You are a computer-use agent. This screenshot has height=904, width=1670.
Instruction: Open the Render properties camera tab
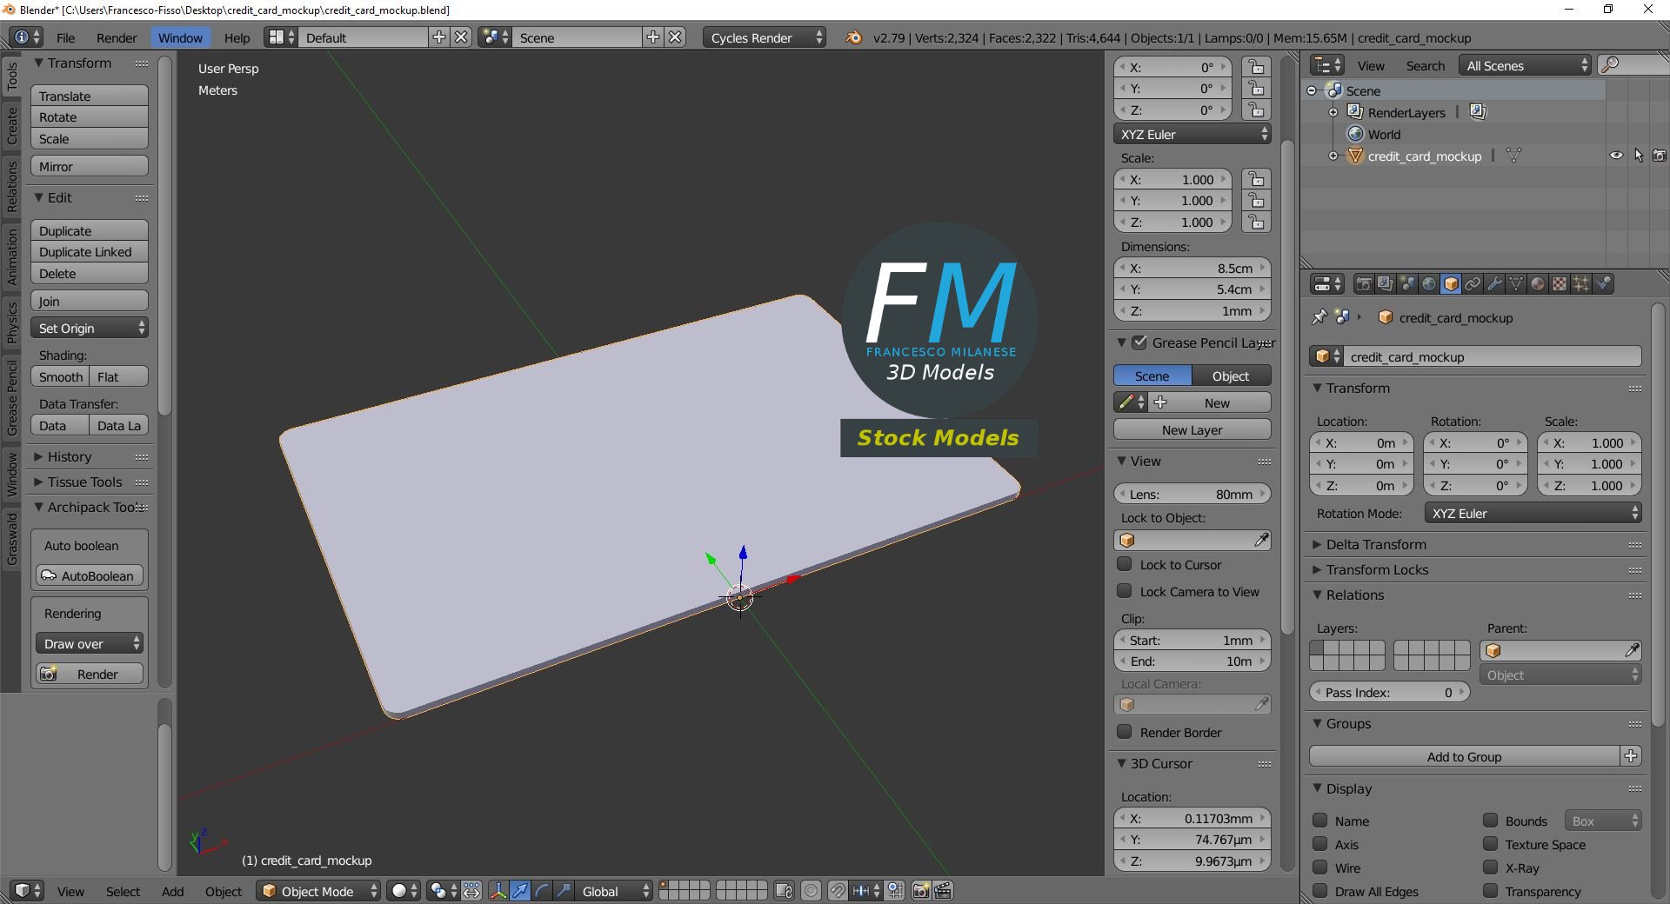1364,284
